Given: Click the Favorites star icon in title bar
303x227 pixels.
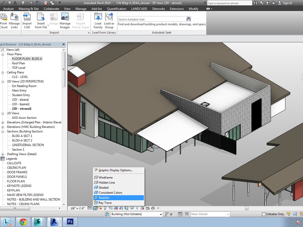Looking at the screenshot, I should (x=273, y=3).
